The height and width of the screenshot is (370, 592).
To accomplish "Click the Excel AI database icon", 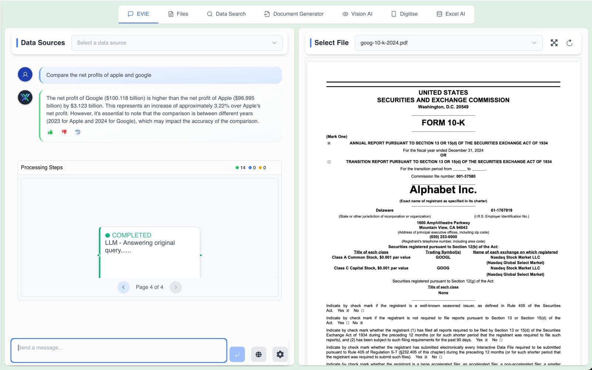I will pos(440,14).
